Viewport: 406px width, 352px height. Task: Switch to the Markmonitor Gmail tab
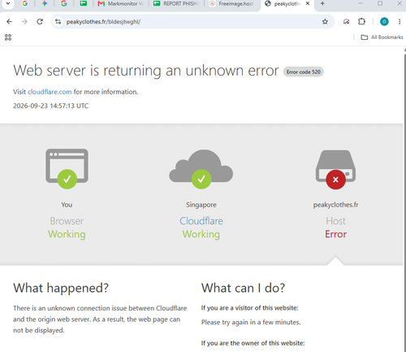[121, 4]
